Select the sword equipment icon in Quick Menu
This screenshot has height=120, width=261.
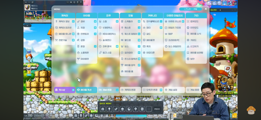click(116, 109)
